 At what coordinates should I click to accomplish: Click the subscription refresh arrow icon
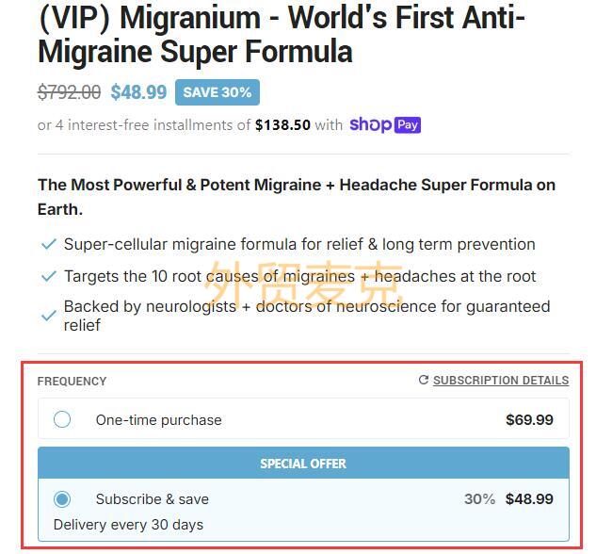coord(424,380)
